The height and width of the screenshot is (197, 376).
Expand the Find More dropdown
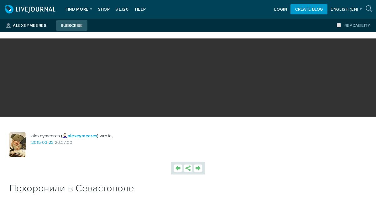click(x=79, y=9)
